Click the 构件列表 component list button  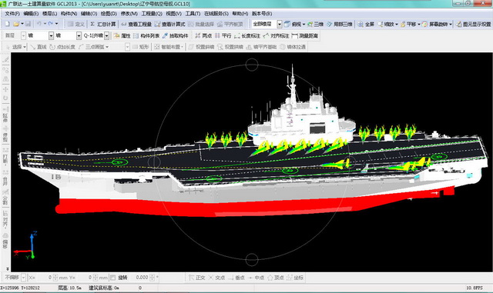point(146,36)
